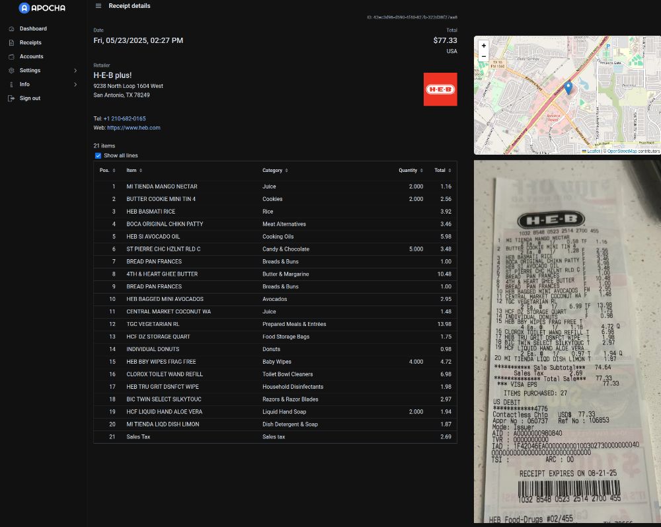Viewport: 661px width, 527px height.
Task: Sort table by Quantity column
Action: pyautogui.click(x=410, y=171)
